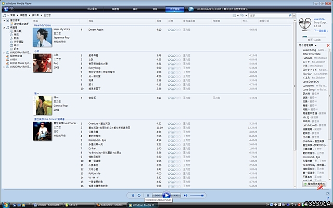This screenshot has width=333, height=208.
Task: Open the 同步處理清單 sync list dropdown
Action: click(316, 45)
